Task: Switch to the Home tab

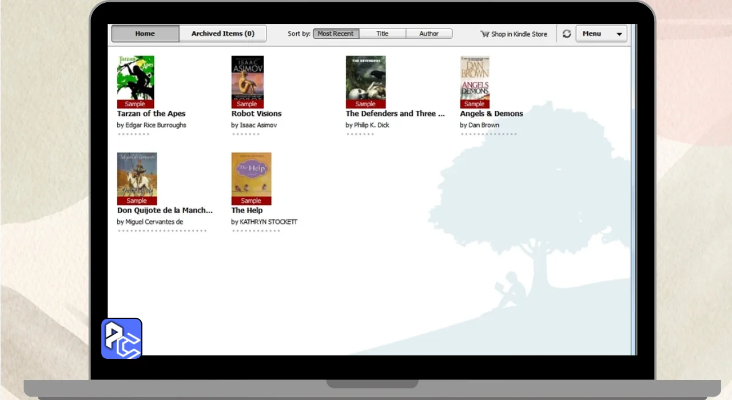Action: (x=145, y=34)
